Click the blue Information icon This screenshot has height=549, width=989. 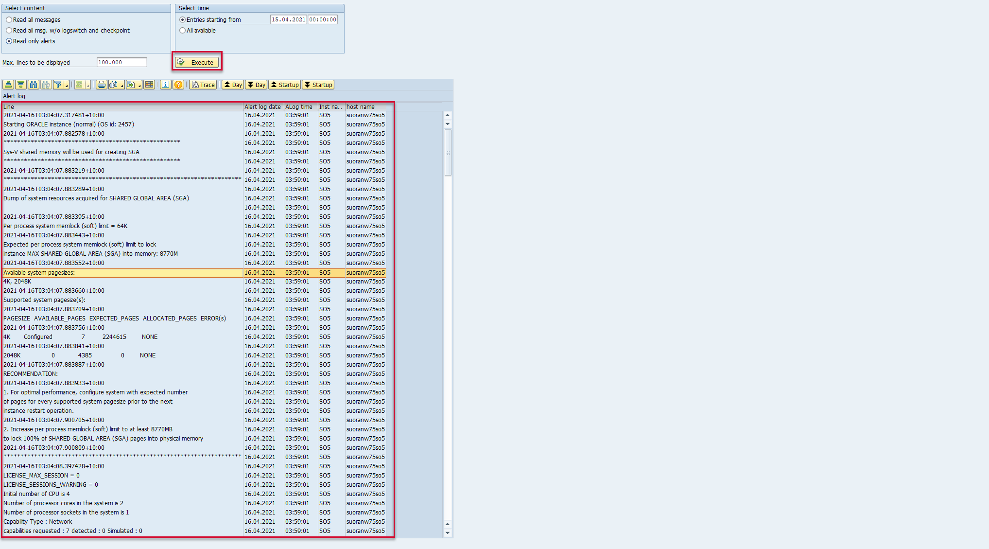pos(166,85)
